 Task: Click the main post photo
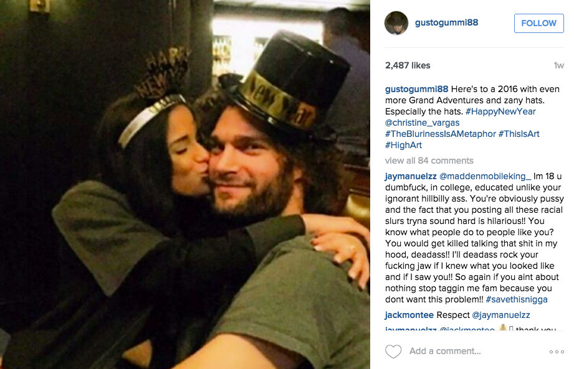(185, 184)
